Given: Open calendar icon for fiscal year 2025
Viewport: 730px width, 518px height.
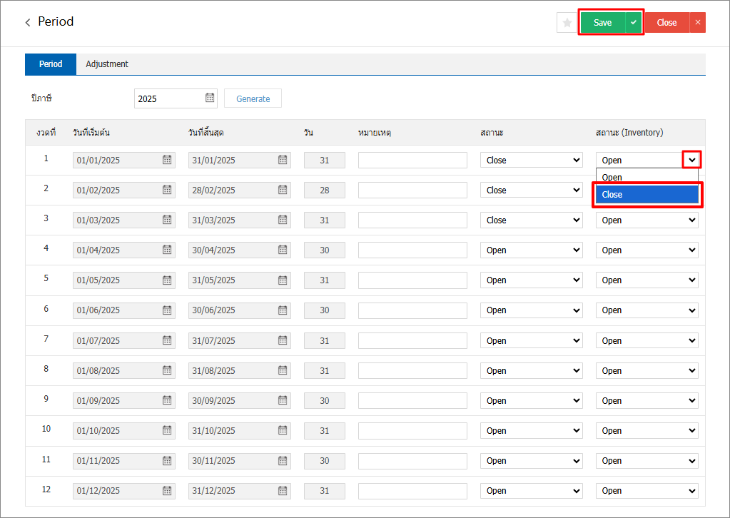Looking at the screenshot, I should pyautogui.click(x=210, y=98).
